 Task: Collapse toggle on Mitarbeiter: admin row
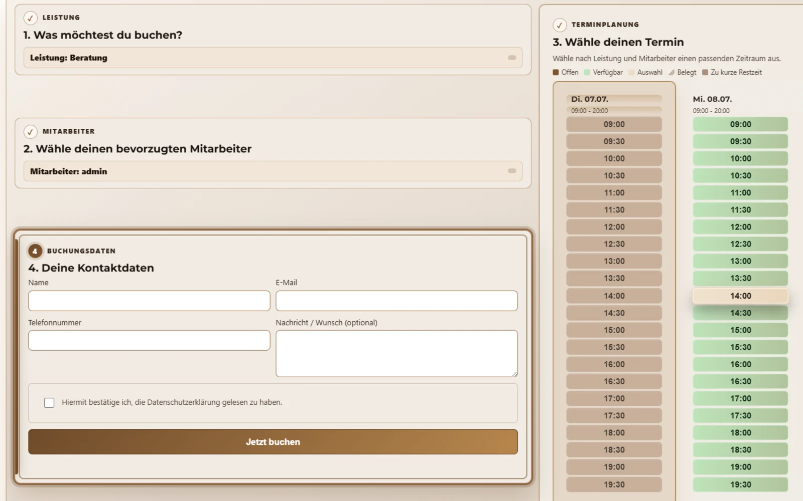point(511,171)
